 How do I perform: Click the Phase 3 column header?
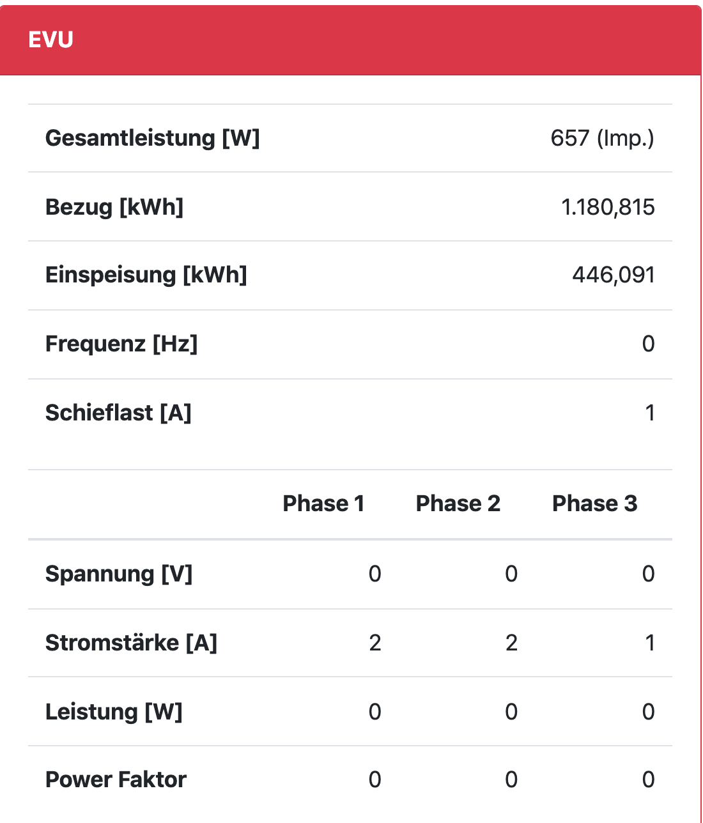coord(594,504)
